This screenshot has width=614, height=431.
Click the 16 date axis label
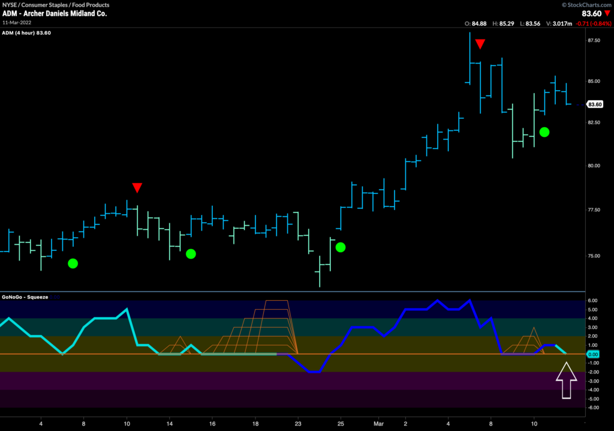pyautogui.click(x=212, y=424)
